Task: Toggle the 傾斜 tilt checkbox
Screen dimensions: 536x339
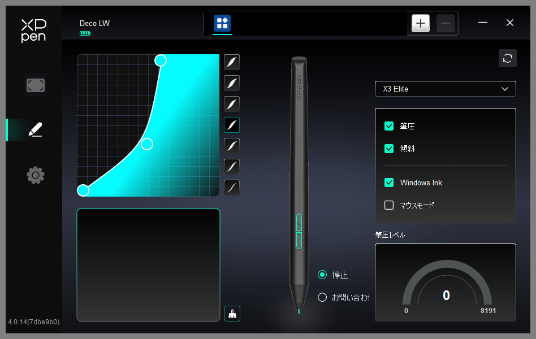Action: pyautogui.click(x=389, y=149)
